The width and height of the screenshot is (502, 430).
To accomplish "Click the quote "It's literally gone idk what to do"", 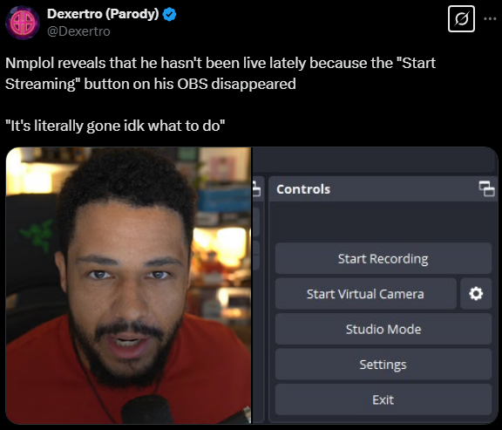I will point(115,126).
